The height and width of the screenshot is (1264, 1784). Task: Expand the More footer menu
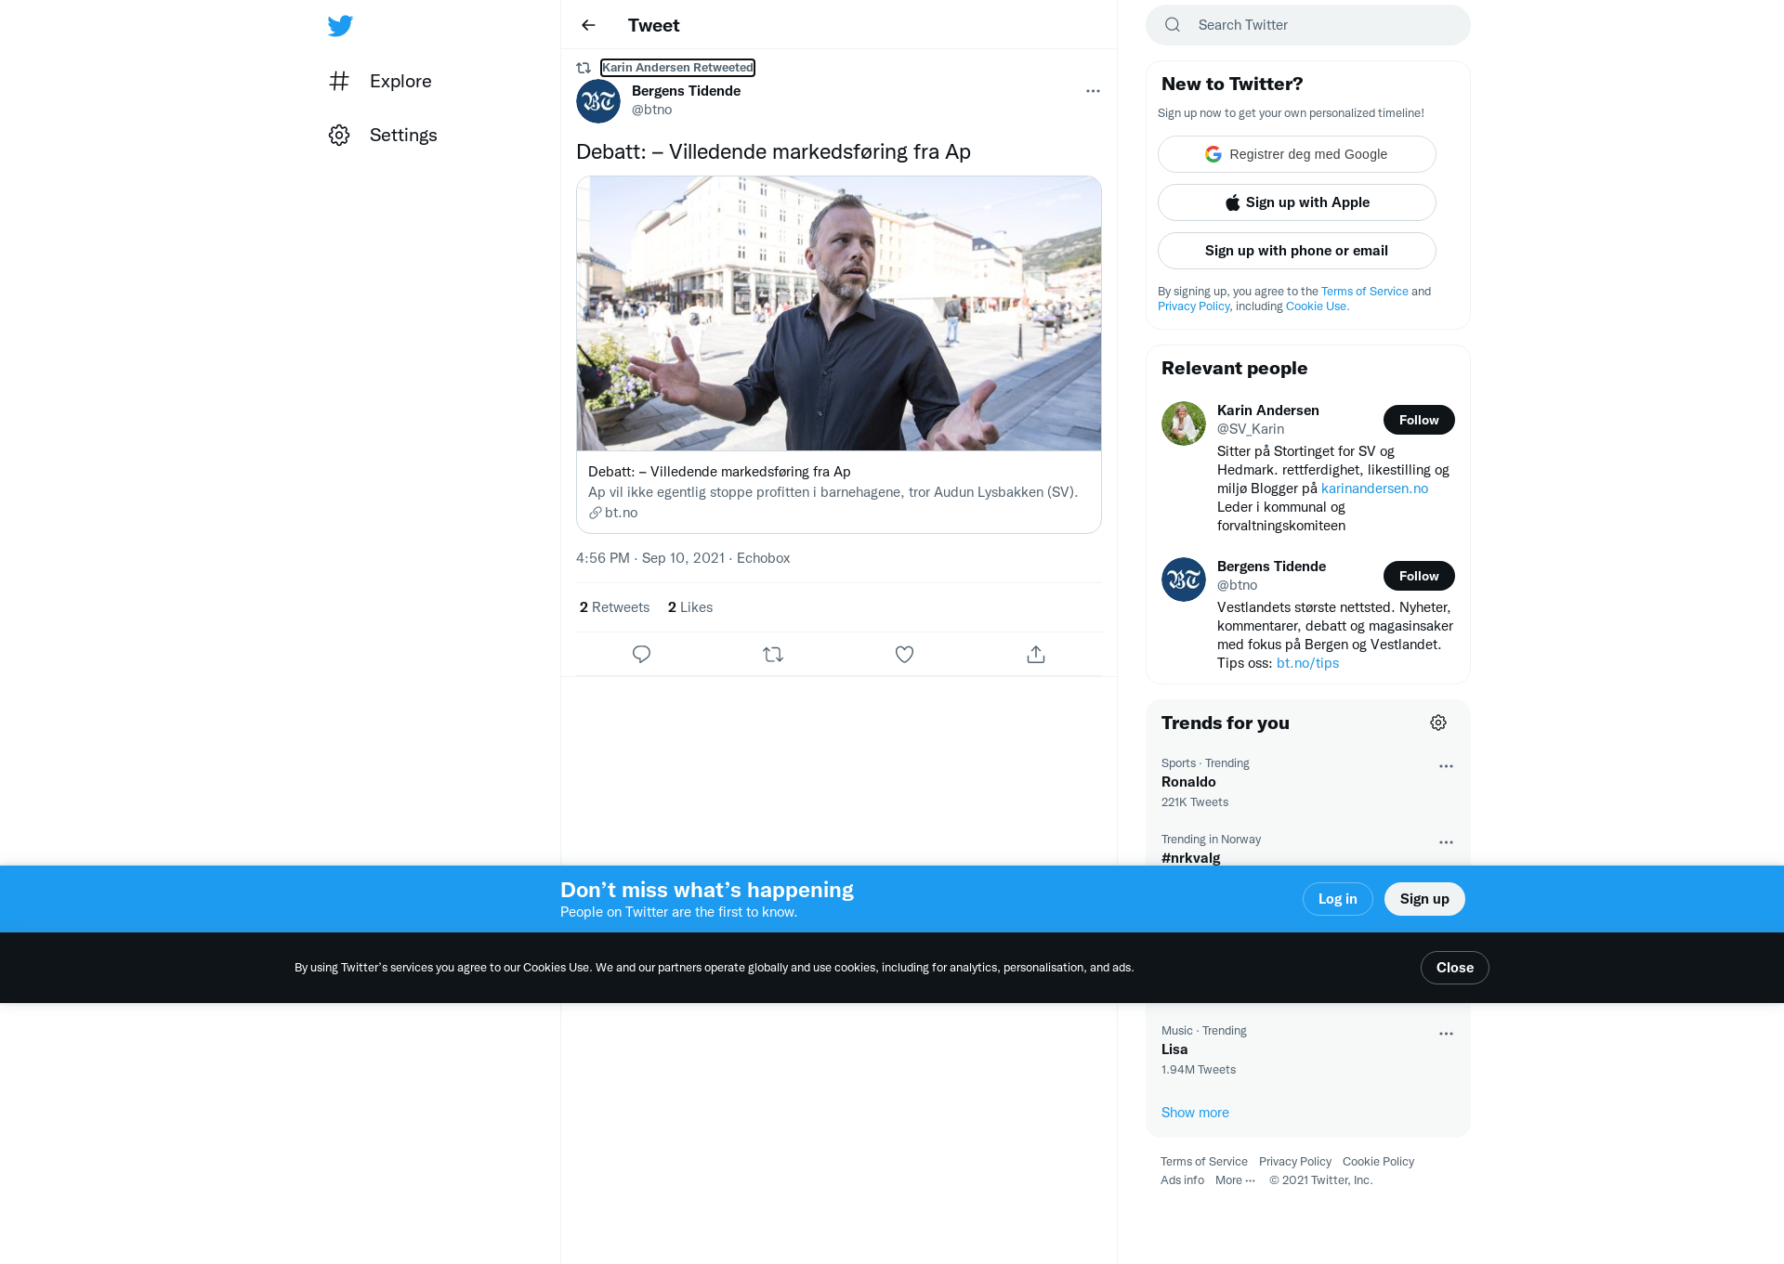pos(1235,1180)
